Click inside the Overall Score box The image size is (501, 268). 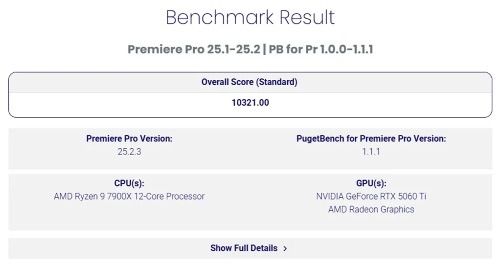tap(250, 95)
